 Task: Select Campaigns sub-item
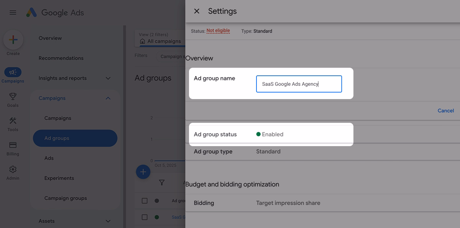click(x=58, y=118)
